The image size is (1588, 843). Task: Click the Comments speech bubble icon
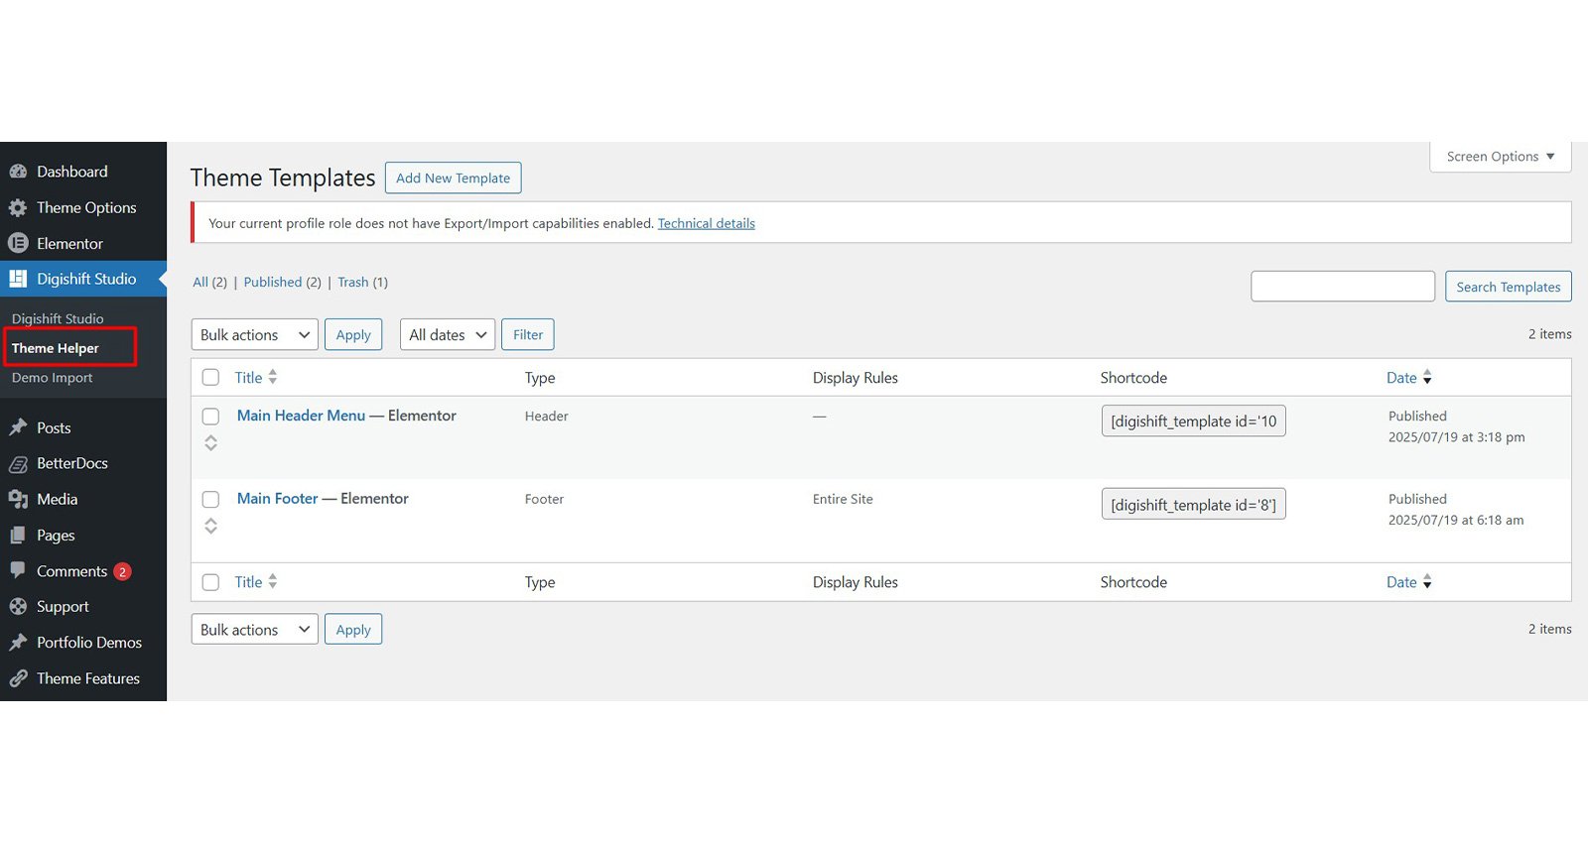(x=18, y=570)
